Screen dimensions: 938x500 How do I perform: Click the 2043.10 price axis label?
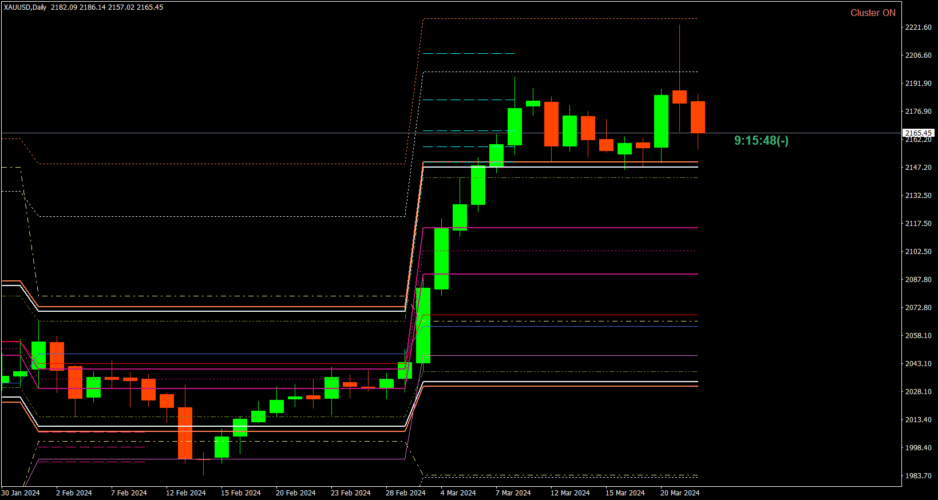coord(918,364)
